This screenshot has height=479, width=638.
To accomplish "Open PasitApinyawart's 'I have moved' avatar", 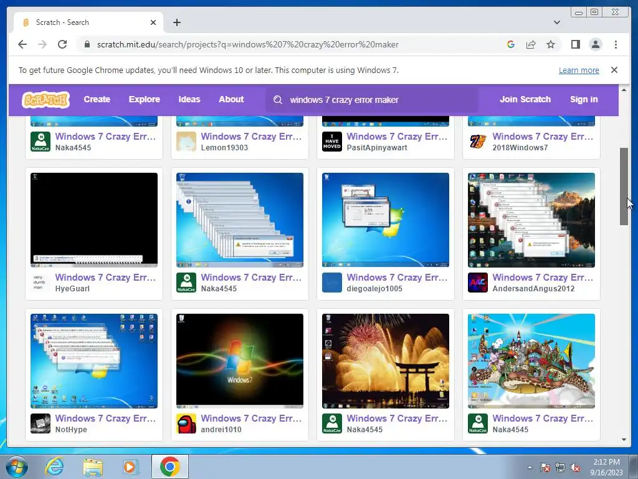I will coord(332,142).
